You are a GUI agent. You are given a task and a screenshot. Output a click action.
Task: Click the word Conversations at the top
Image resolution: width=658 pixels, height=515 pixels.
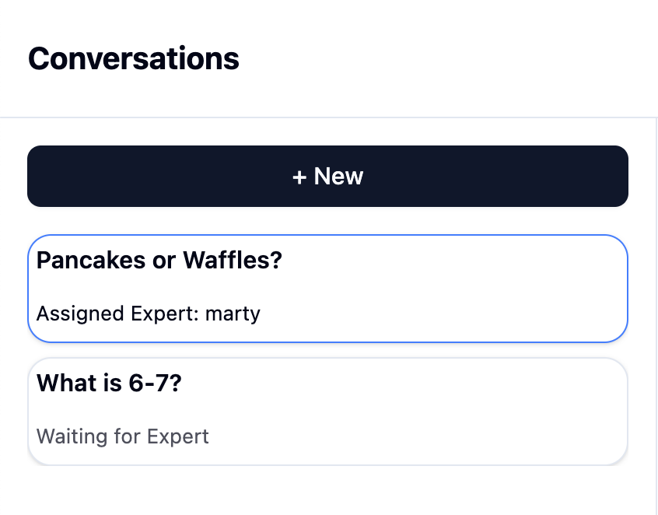pos(133,58)
